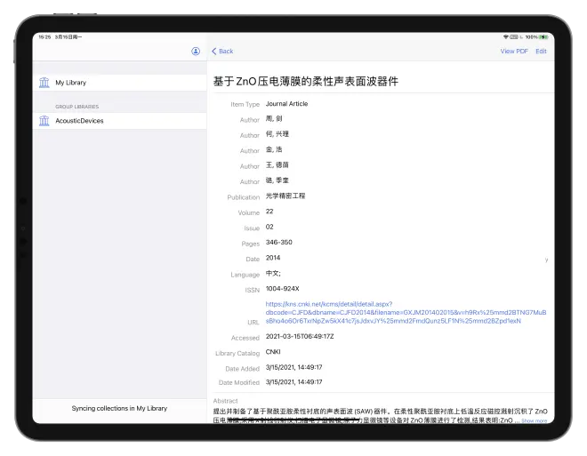This screenshot has width=587, height=456.
Task: Select the Library Catalog value CNKI
Action: (273, 352)
